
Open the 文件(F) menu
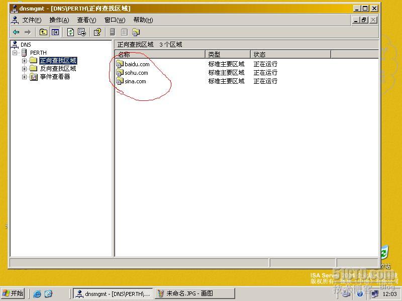pos(32,20)
